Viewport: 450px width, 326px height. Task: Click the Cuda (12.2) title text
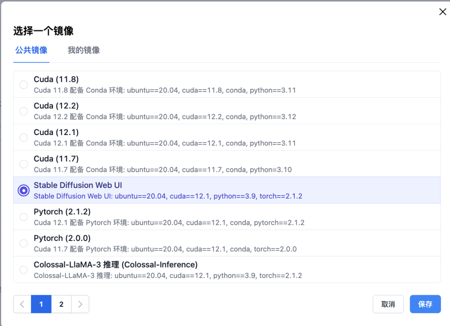pos(56,106)
